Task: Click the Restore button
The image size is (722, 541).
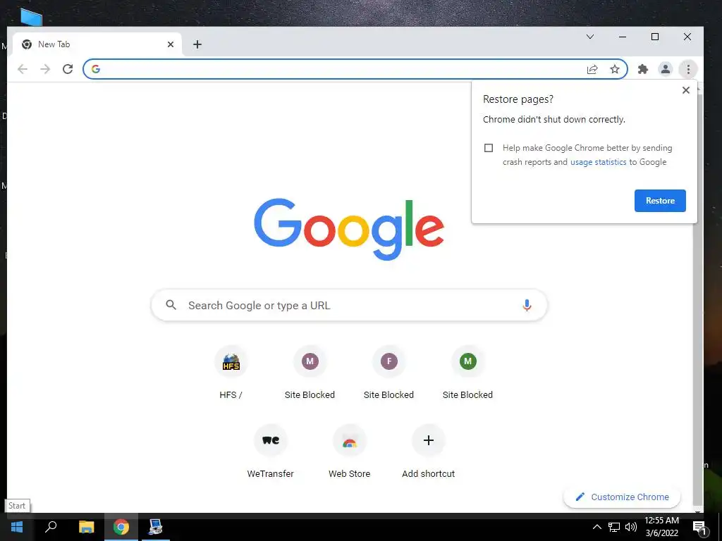Action: click(x=660, y=201)
